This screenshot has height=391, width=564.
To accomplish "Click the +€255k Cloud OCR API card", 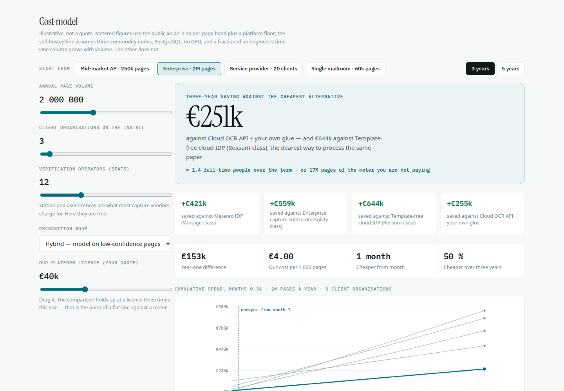I will point(483,214).
